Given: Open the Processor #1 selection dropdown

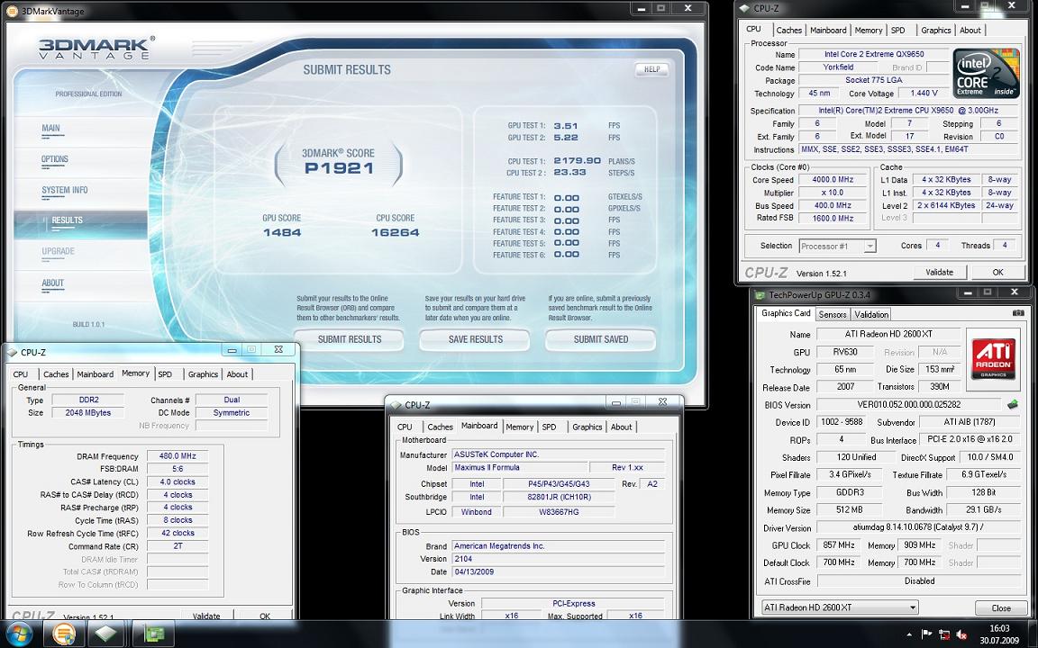Looking at the screenshot, I should (837, 246).
